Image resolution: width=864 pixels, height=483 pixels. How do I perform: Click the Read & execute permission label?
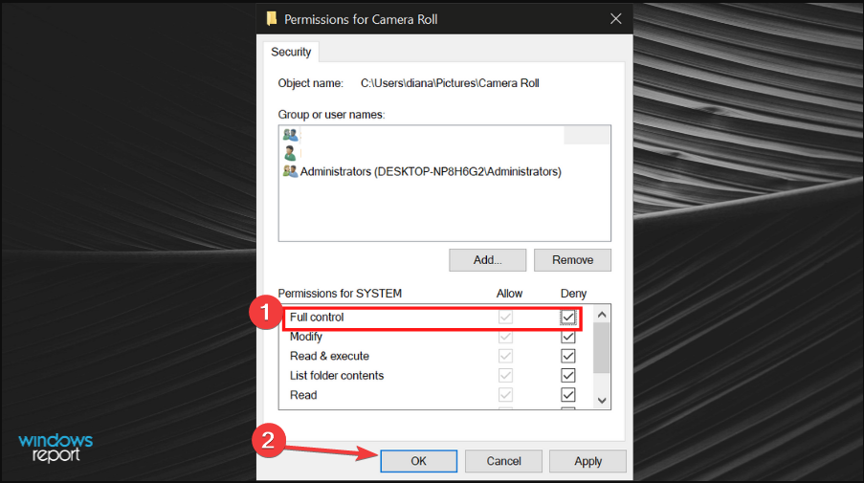329,356
